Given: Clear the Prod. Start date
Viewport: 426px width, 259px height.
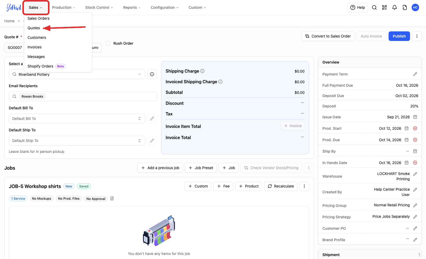Looking at the screenshot, I should [x=415, y=128].
